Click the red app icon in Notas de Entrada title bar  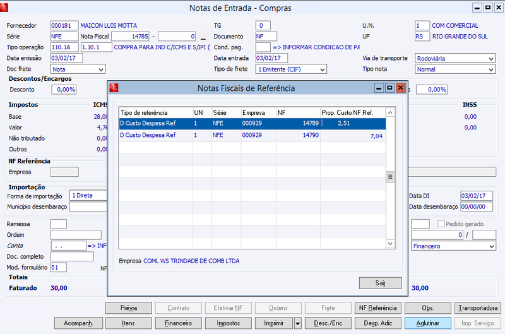pos(4,8)
